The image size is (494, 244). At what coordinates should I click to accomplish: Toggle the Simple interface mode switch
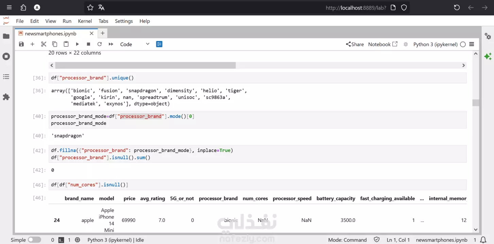point(34,240)
